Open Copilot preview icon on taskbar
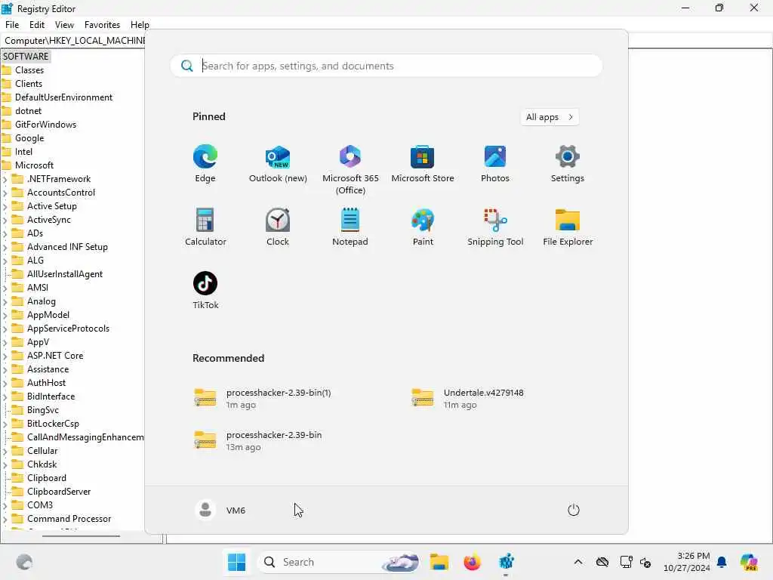The image size is (773, 580). click(x=749, y=562)
